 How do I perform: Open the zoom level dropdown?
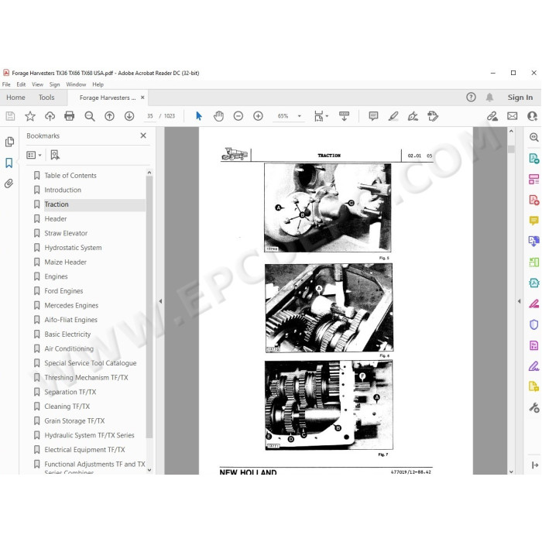pos(300,116)
